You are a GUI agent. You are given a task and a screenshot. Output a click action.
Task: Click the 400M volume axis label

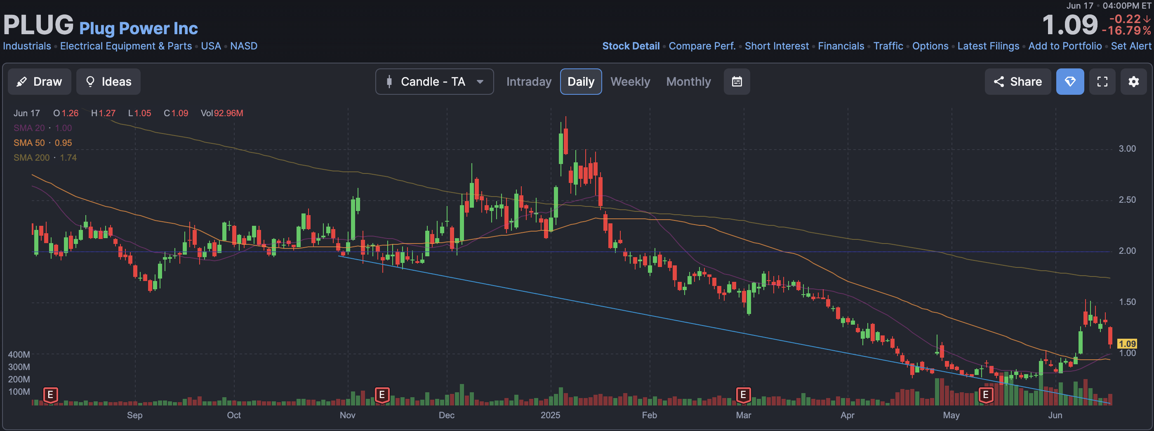coord(19,354)
